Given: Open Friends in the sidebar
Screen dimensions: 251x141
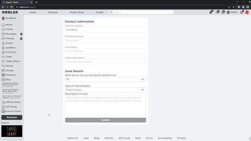Looking at the screenshot, I should [8, 38].
